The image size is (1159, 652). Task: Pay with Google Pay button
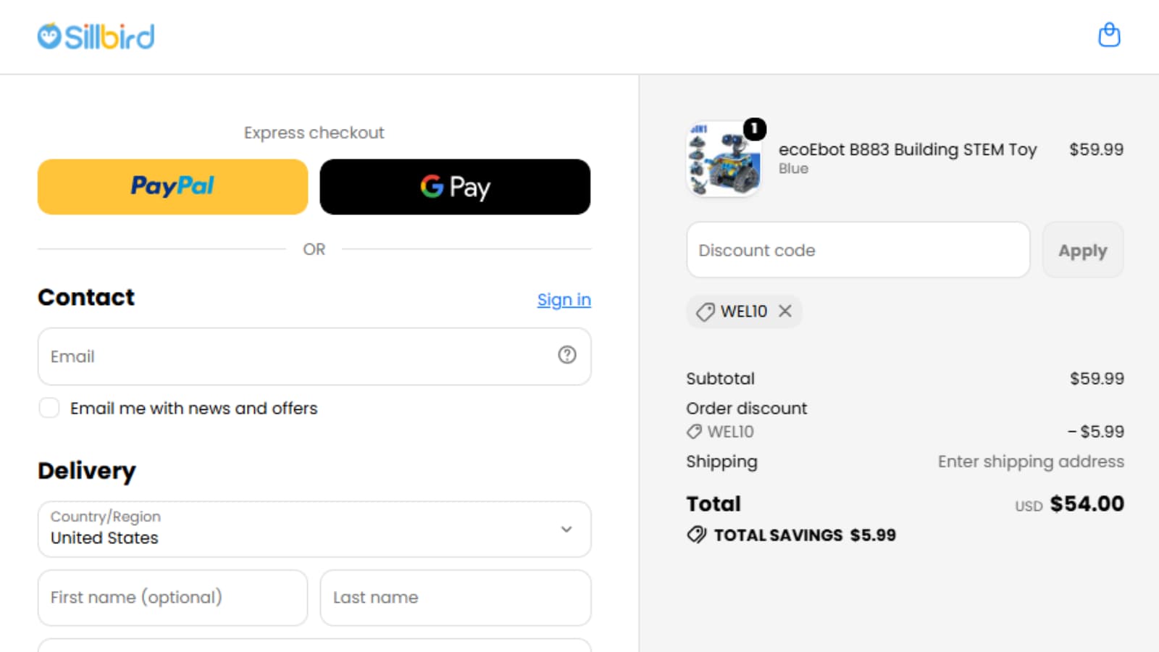click(x=455, y=187)
